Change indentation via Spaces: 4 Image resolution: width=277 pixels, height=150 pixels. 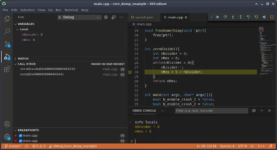pos(227,146)
